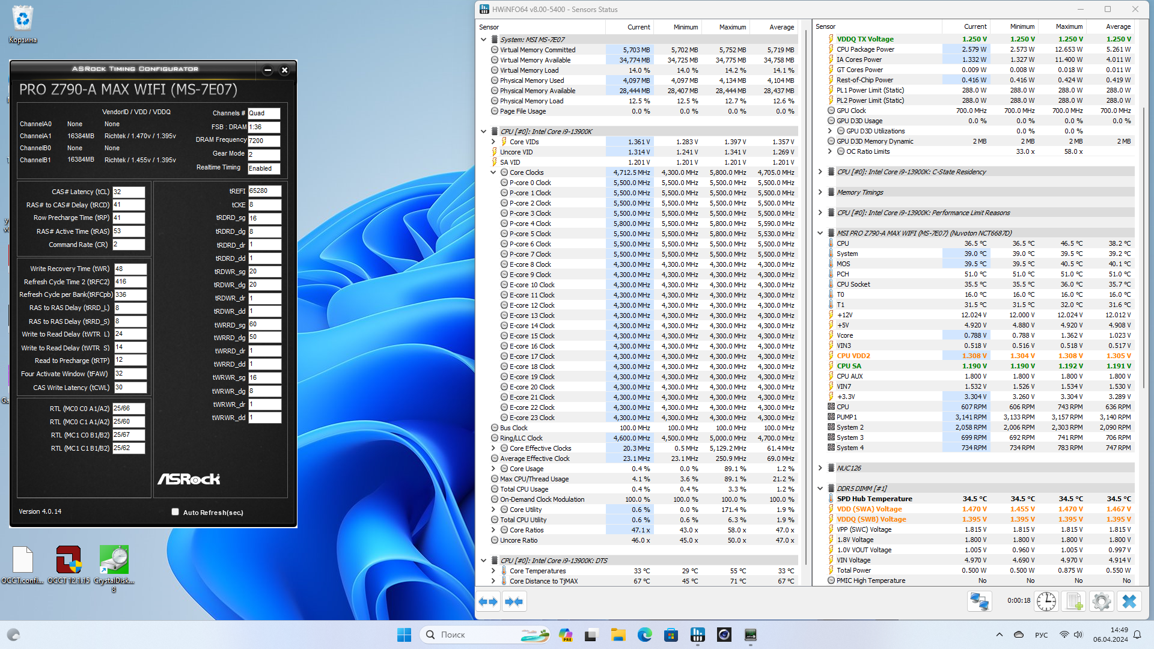Click blue X close sensors button
This screenshot has width=1154, height=649.
[1129, 602]
